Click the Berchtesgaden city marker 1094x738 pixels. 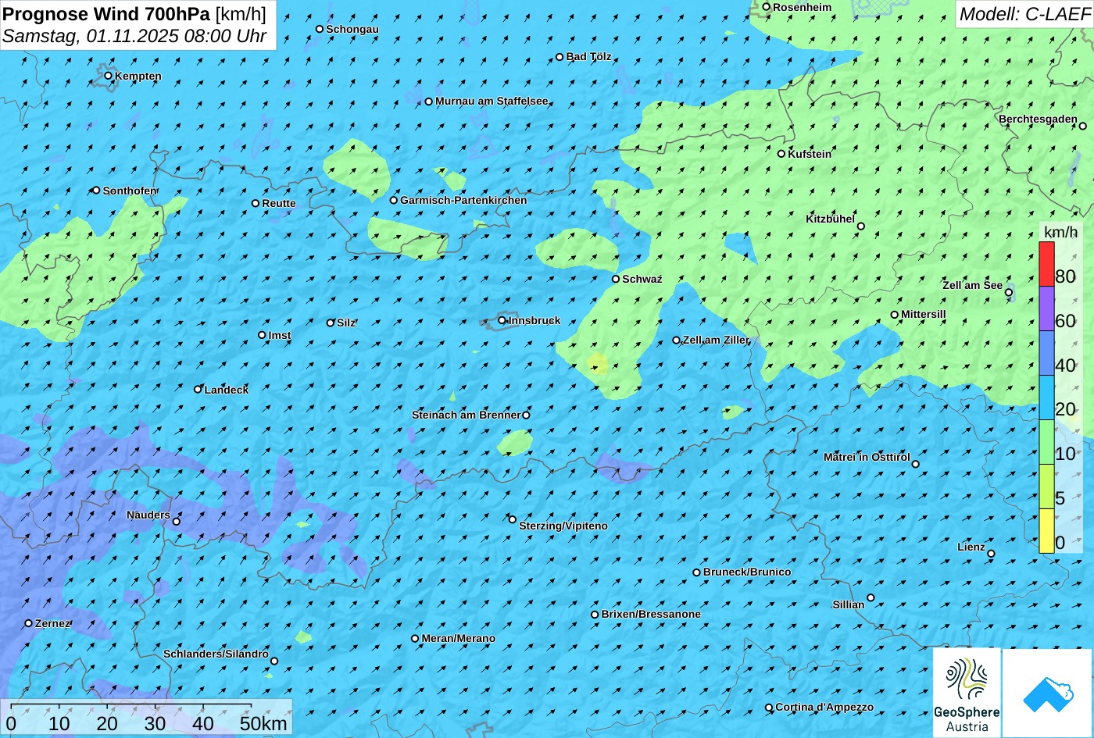(x=1082, y=126)
